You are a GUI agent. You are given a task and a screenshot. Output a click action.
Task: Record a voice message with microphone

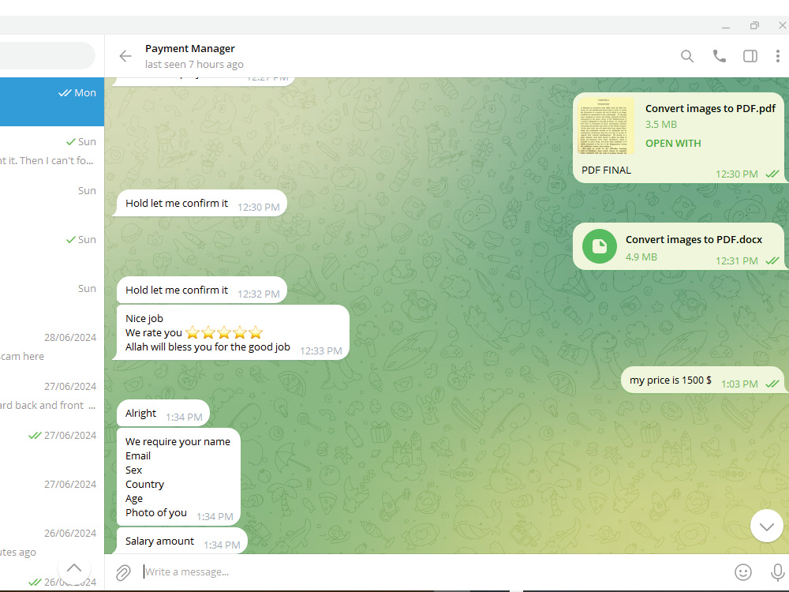[777, 571]
